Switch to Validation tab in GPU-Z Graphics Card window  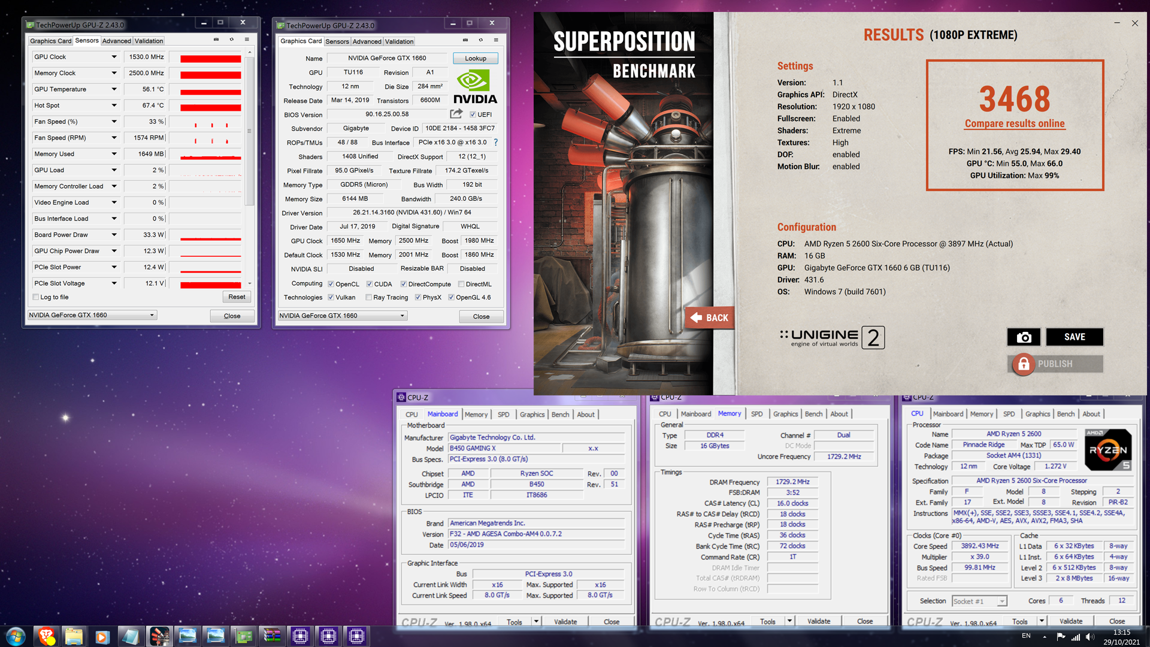tap(399, 41)
